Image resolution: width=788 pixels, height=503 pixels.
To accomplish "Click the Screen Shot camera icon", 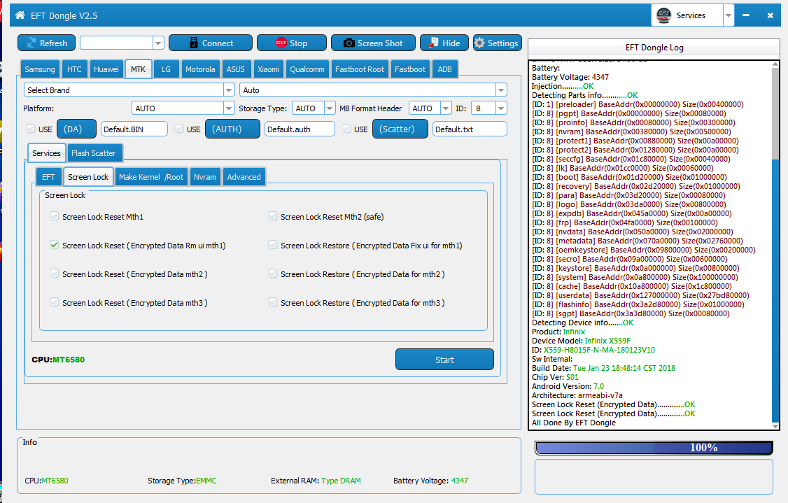I will point(349,43).
